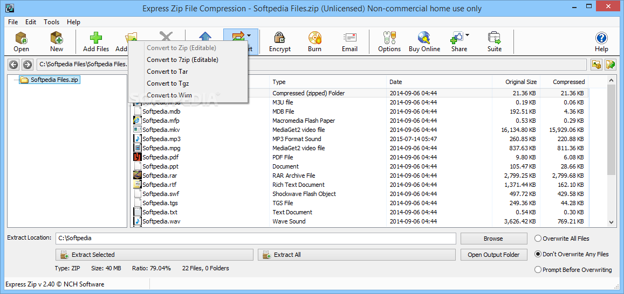The width and height of the screenshot is (624, 294).
Task: Expand the Share button dropdown arrow
Action: click(467, 36)
